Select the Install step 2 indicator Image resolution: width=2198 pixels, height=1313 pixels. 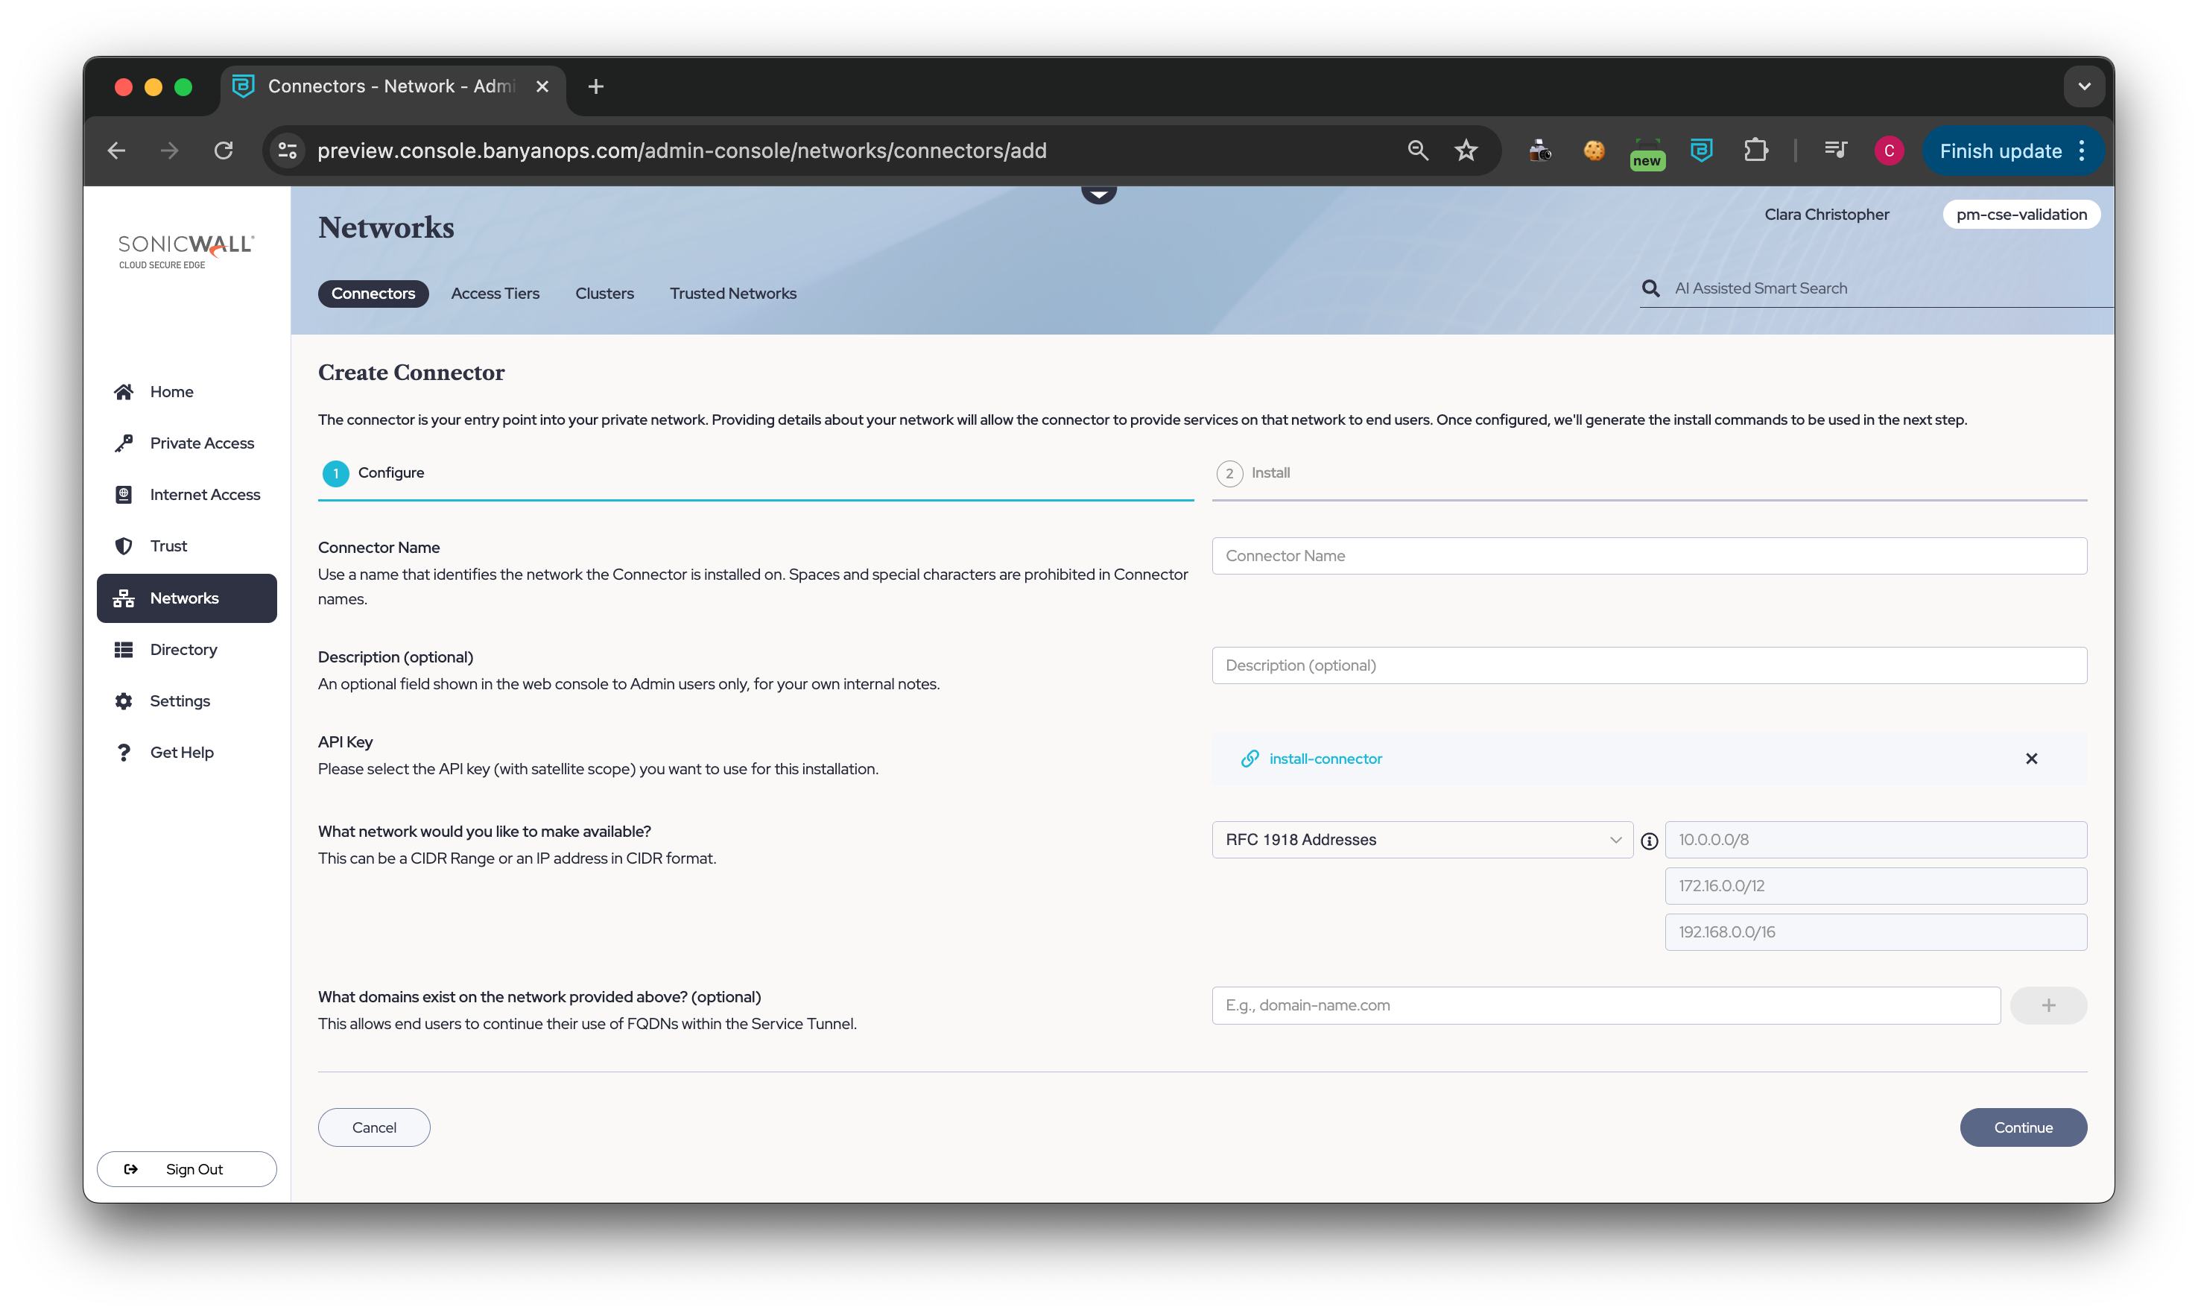[1229, 473]
